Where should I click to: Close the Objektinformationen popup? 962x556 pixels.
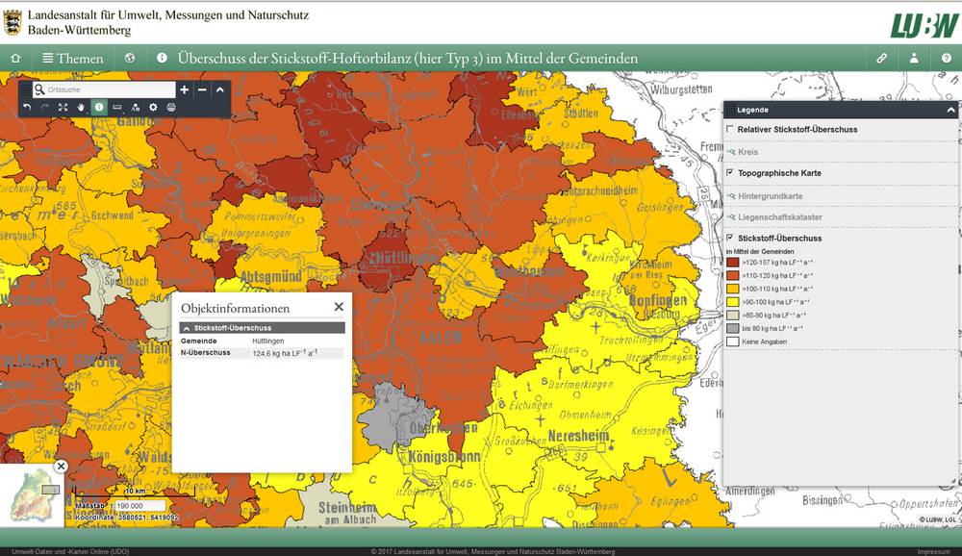pos(339,307)
